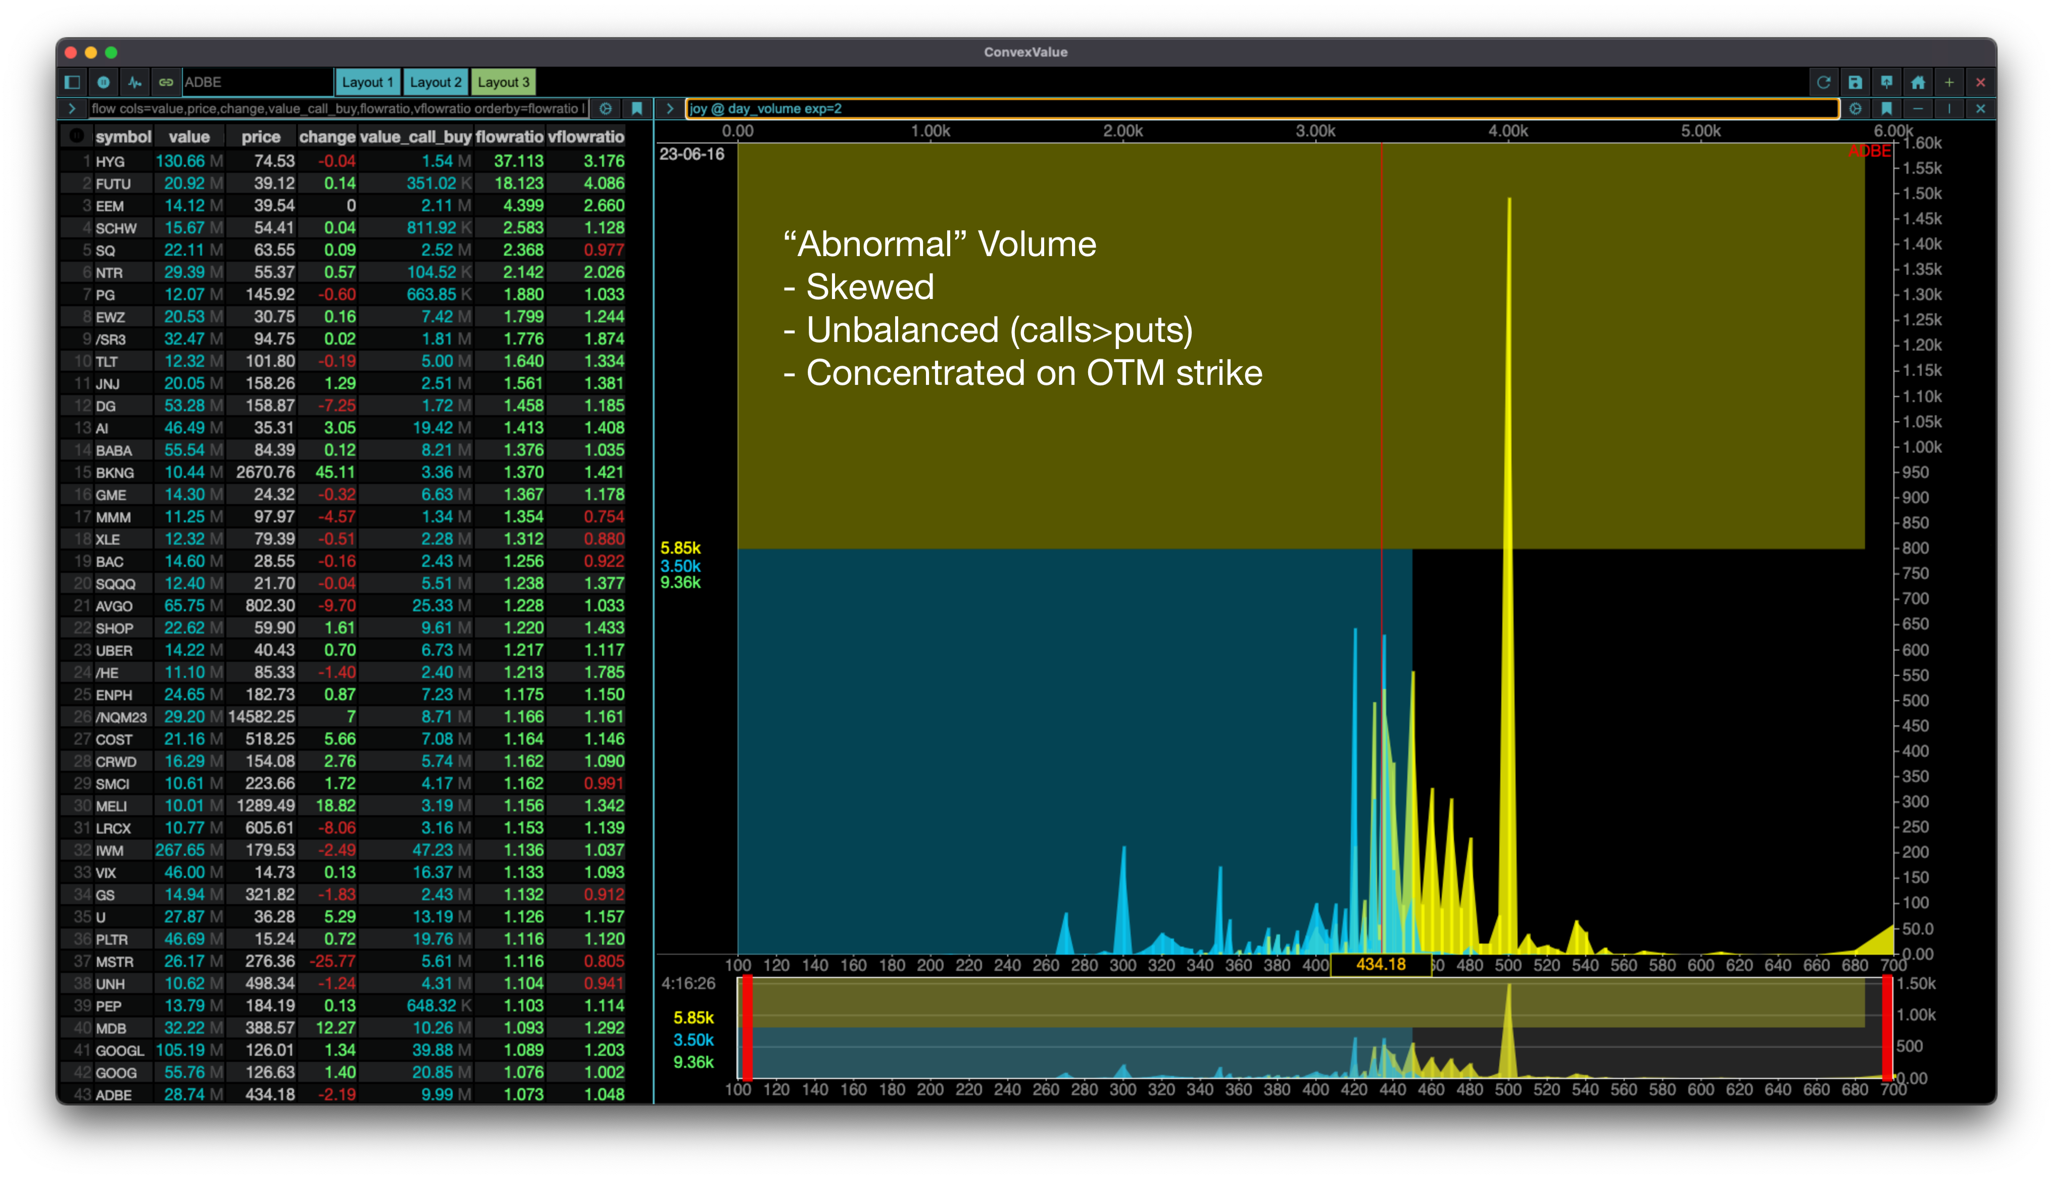Image resolution: width=2053 pixels, height=1179 pixels.
Task: Select the AVGO row in flow table
Action: (113, 606)
